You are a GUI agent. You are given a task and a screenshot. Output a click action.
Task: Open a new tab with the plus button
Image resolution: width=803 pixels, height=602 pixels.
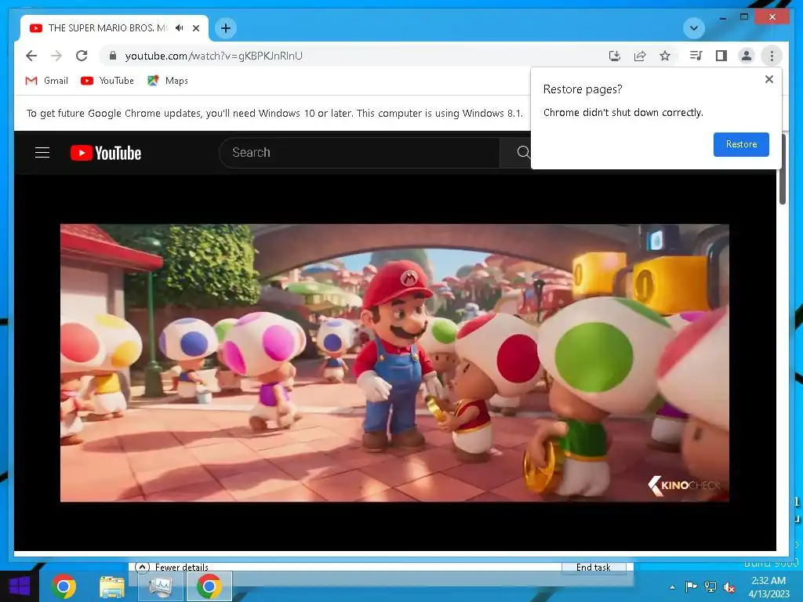point(226,28)
